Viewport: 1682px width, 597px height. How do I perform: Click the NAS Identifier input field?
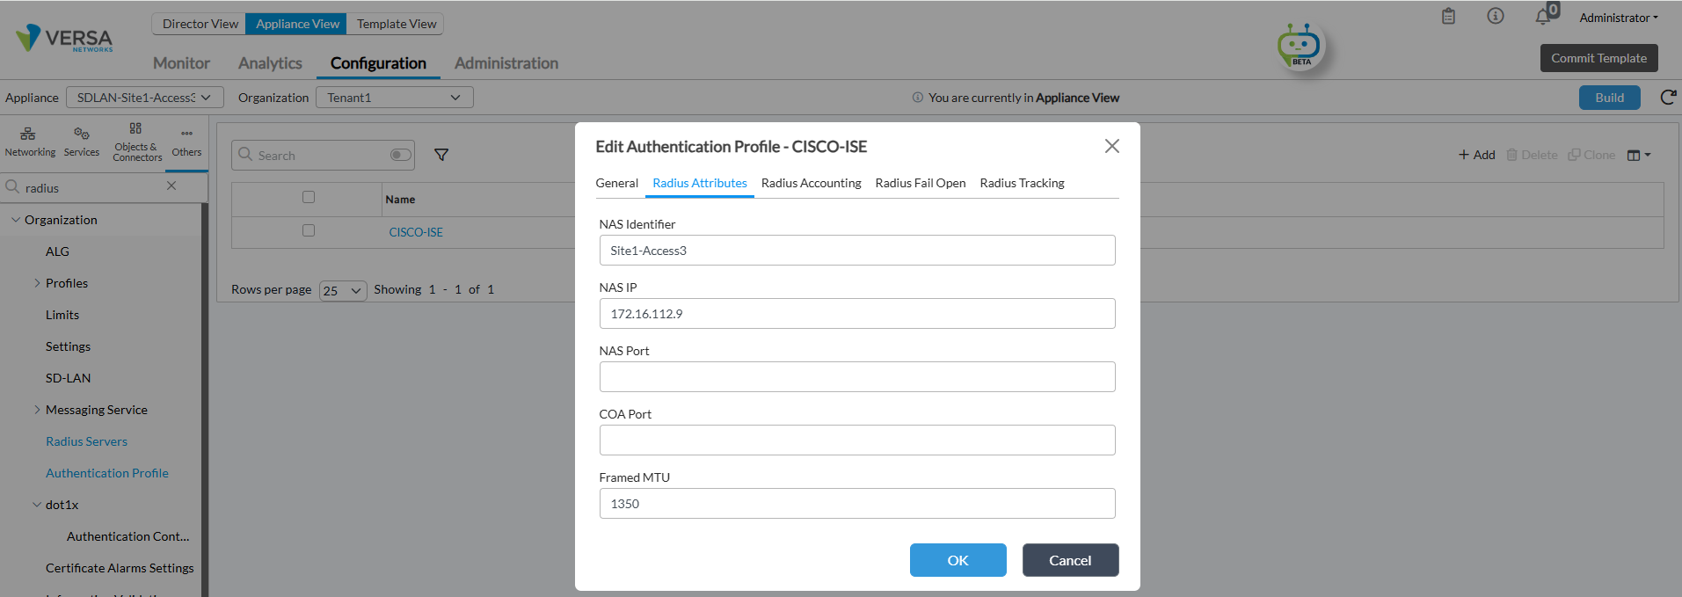[857, 251]
